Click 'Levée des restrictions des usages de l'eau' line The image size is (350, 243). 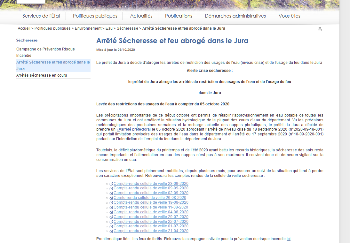pyautogui.click(x=163, y=104)
